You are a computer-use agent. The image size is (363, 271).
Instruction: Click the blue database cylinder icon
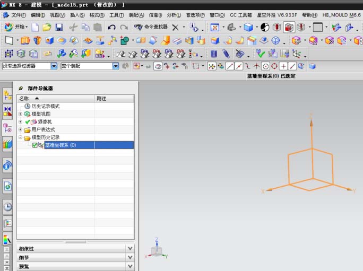pyautogui.click(x=214, y=54)
